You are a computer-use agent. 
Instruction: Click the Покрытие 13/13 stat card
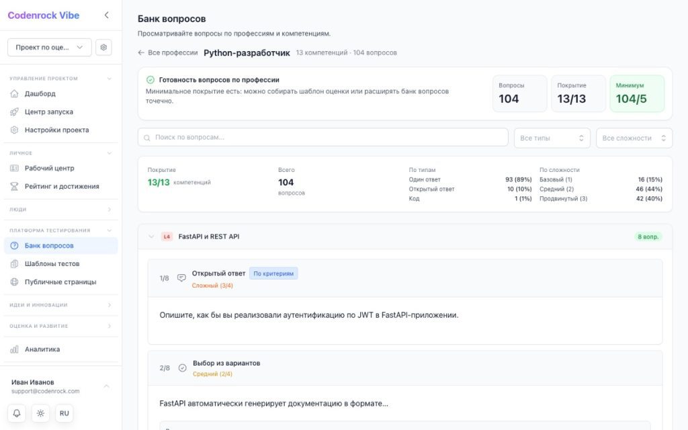click(x=578, y=93)
